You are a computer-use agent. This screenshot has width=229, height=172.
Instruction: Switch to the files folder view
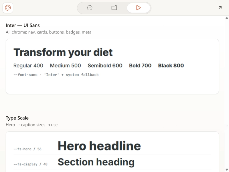point(114,8)
